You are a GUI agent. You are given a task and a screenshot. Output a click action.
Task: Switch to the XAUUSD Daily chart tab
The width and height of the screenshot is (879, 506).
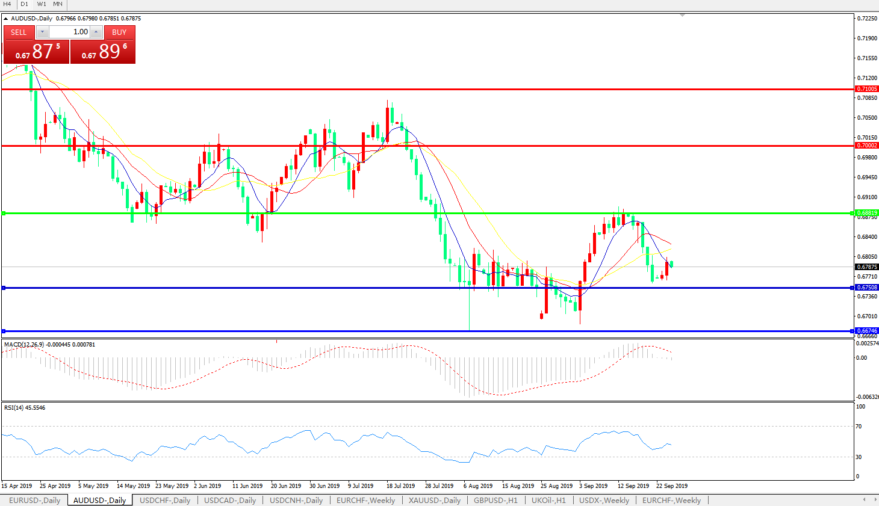434,500
